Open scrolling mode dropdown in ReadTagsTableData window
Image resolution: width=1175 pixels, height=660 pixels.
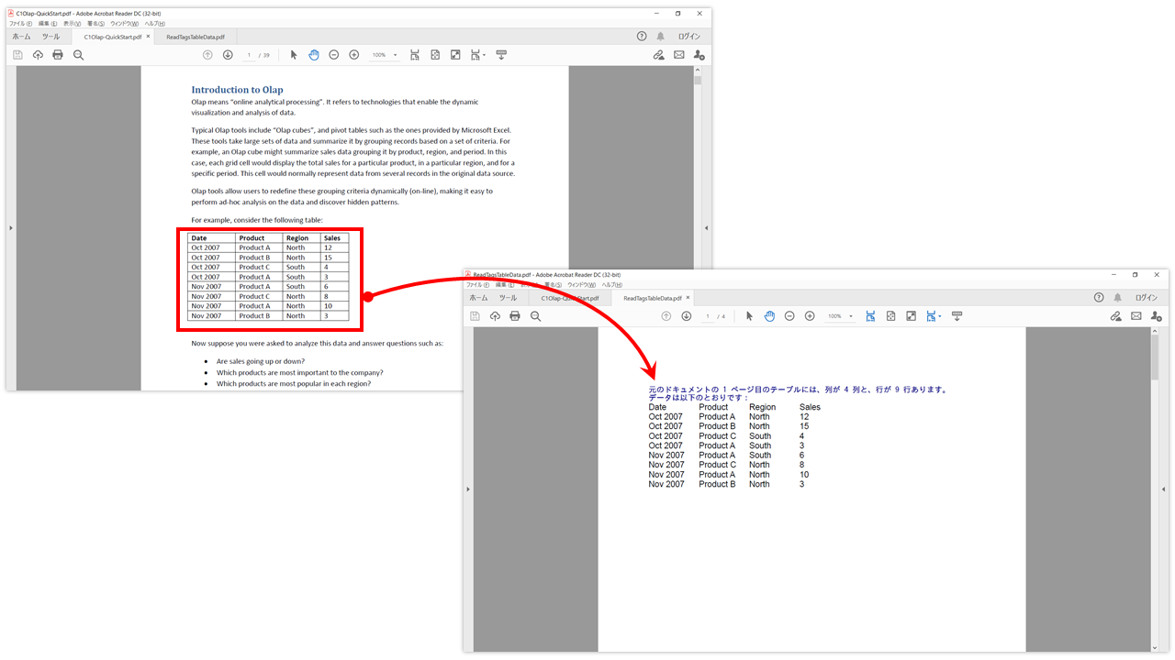934,316
